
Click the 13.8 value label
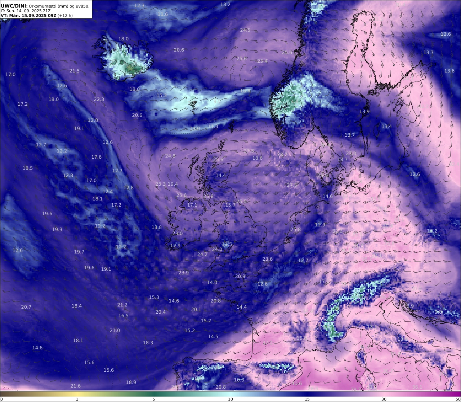(157, 227)
